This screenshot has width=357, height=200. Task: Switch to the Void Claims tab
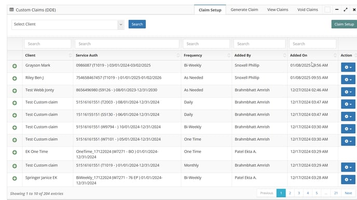[308, 10]
